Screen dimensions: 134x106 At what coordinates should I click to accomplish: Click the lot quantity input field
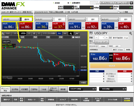click(102, 38)
